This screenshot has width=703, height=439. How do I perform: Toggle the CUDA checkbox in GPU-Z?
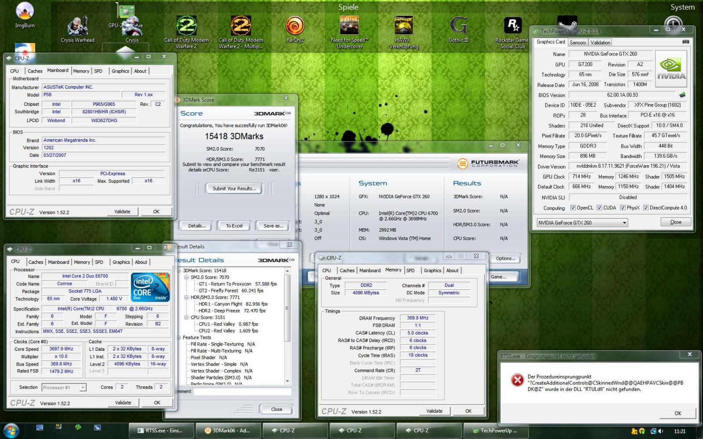tap(599, 208)
